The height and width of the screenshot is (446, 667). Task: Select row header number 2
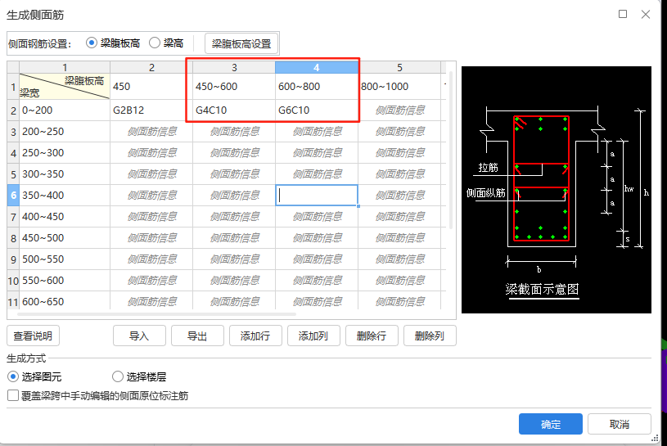(x=13, y=110)
